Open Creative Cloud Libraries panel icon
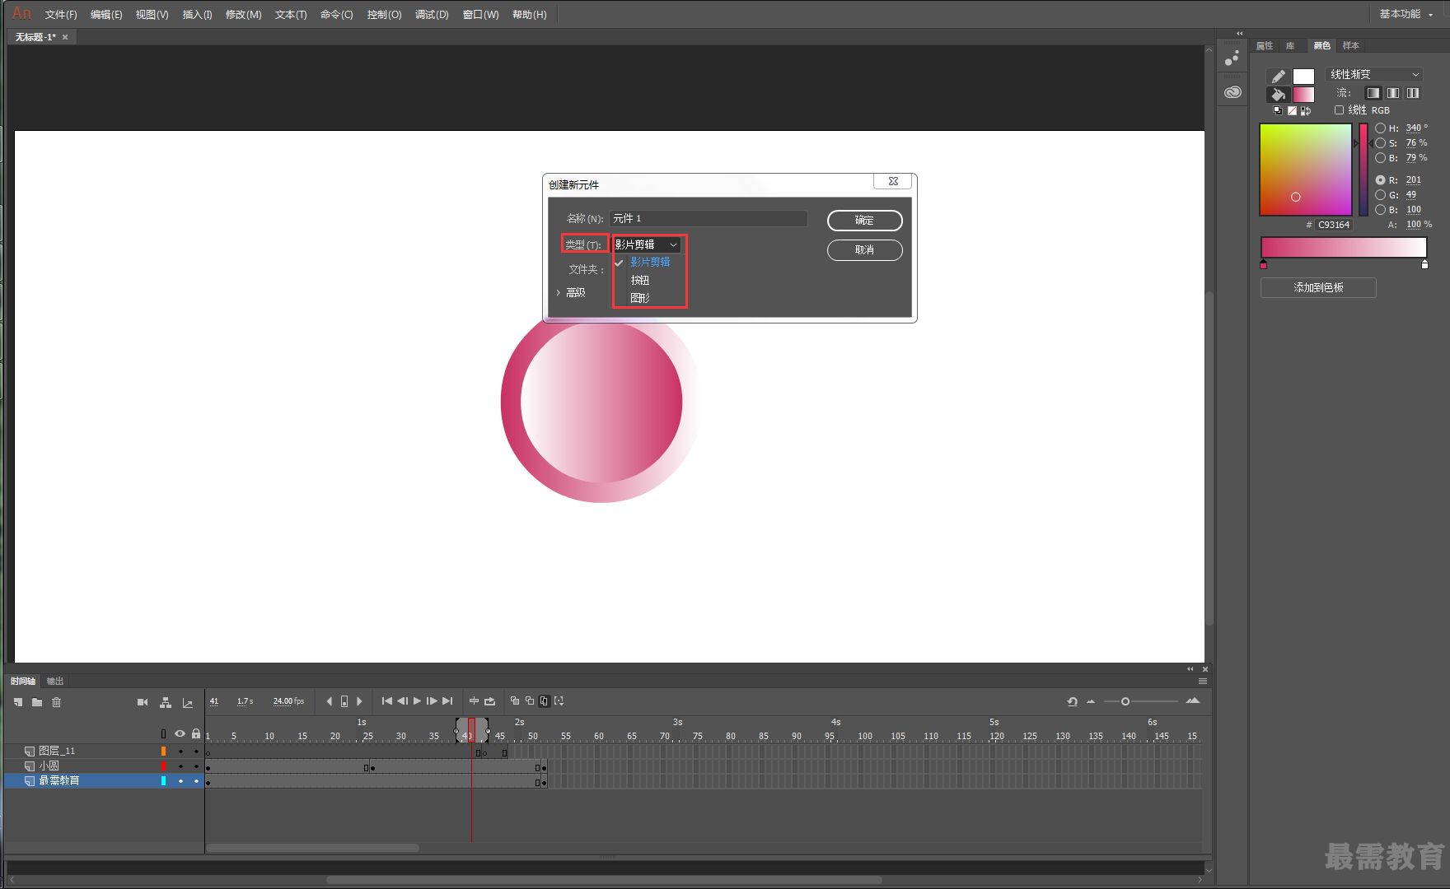 1232,92
